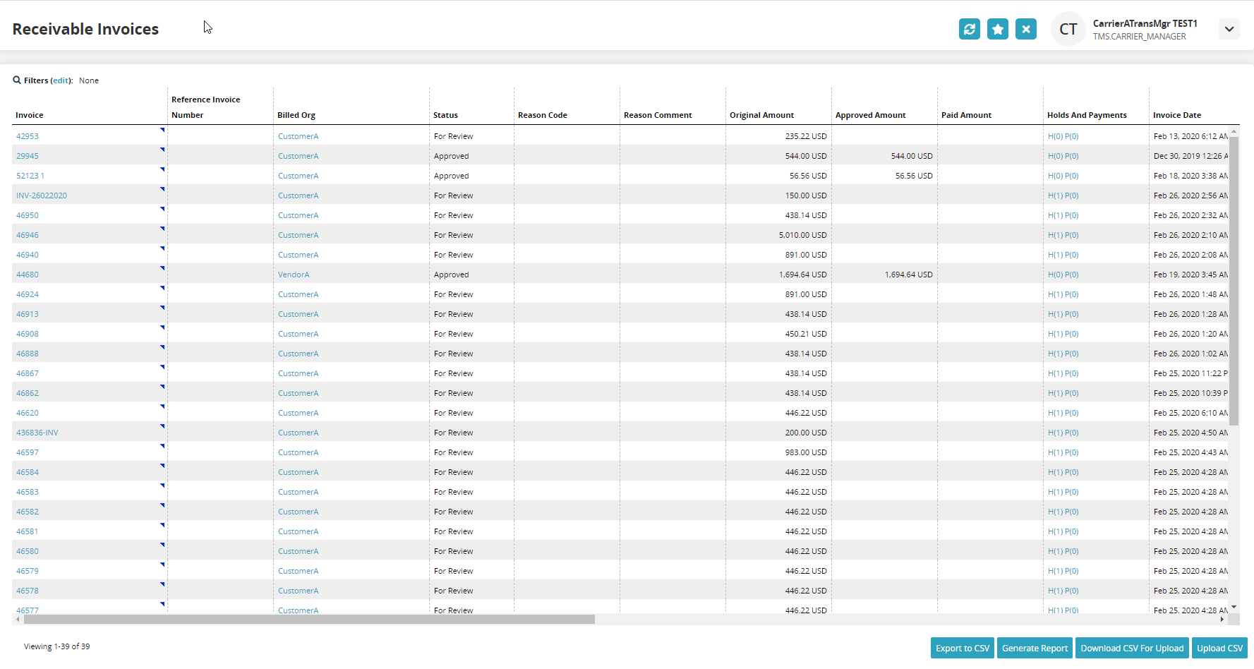This screenshot has width=1254, height=669.
Task: Close the page using the X icon
Action: click(x=1025, y=29)
